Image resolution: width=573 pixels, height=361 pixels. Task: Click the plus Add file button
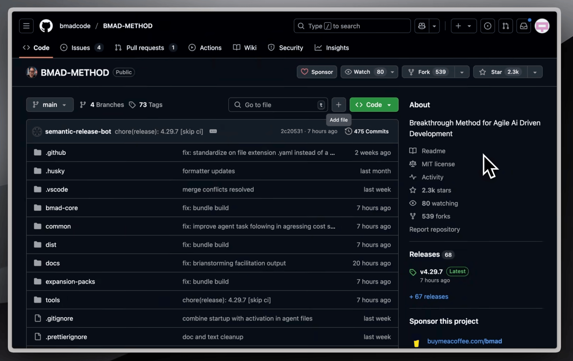point(338,105)
